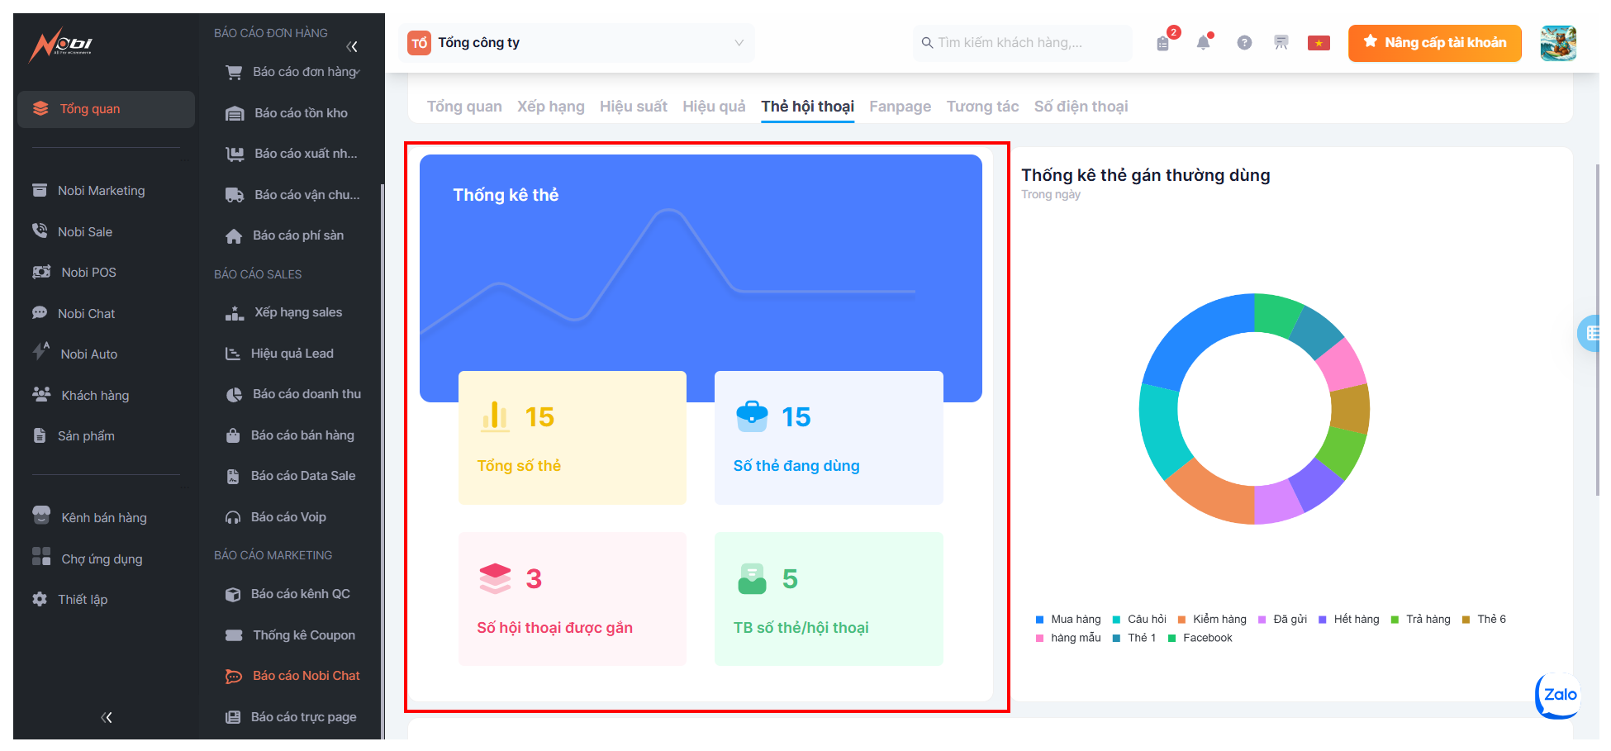Viewport: 1611px width, 751px height.
Task: Open the chat messages icon in header
Action: pos(1281,43)
